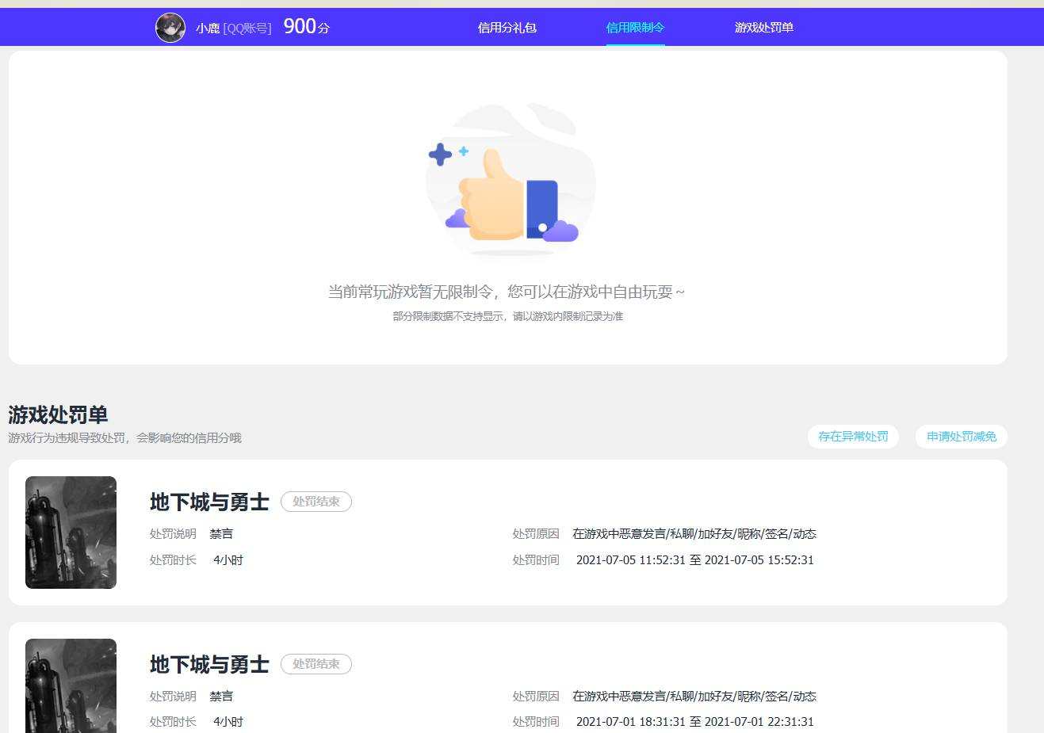Click username 小鹿 in header

click(208, 28)
